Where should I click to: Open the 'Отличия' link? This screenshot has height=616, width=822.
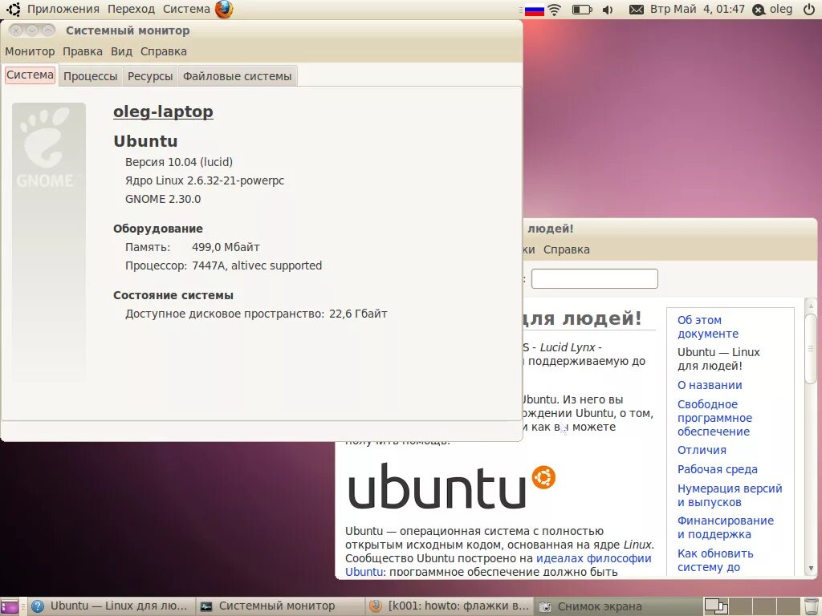tap(702, 450)
